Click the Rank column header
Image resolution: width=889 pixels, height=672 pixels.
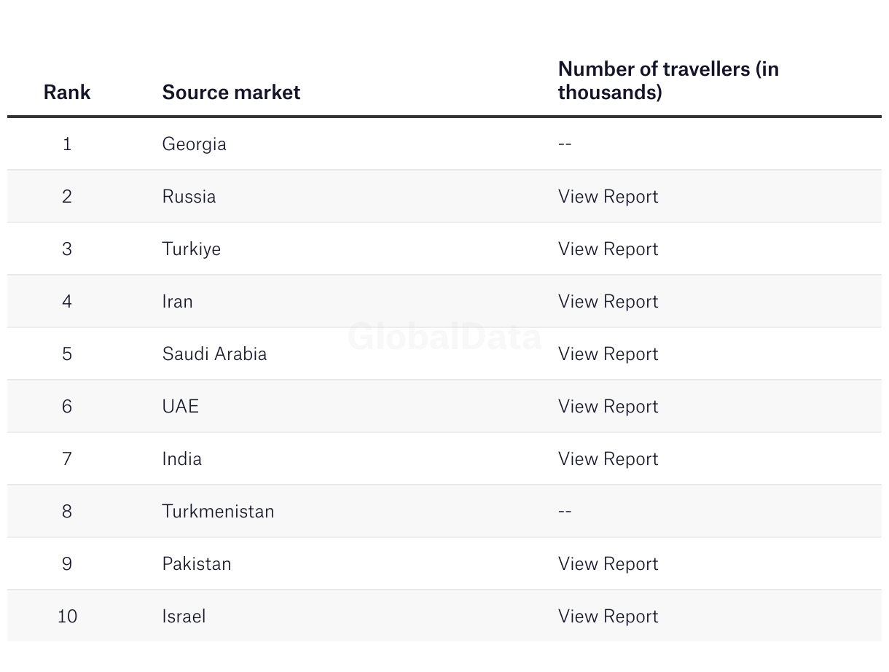pos(67,93)
